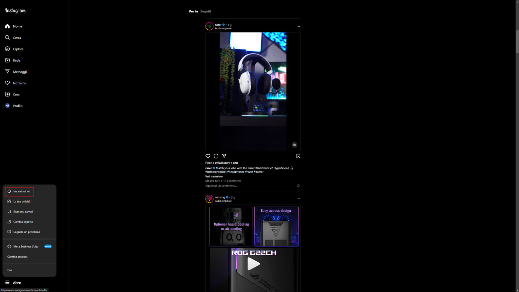The height and width of the screenshot is (292, 519).
Task: Click the razer username in post header
Action: coord(218,25)
